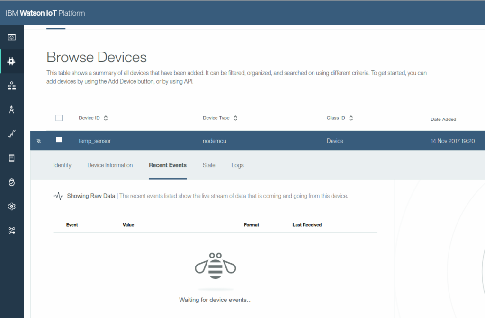The image size is (485, 318).
Task: Click the nodemcu device type cell
Action: tap(215, 141)
